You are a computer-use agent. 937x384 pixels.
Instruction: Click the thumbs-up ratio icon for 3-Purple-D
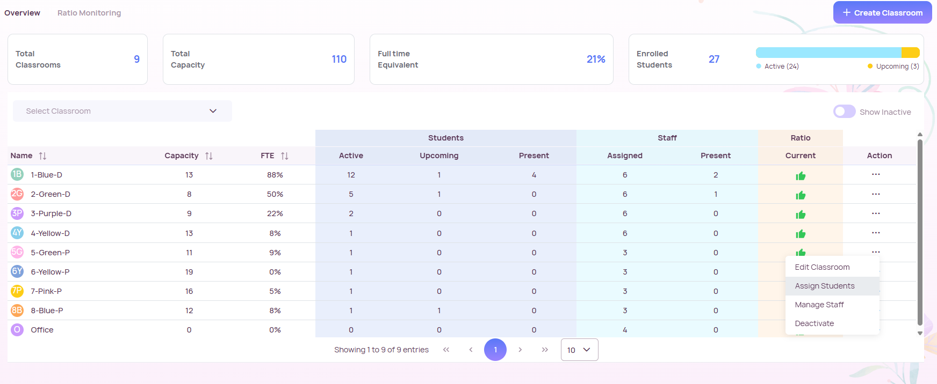click(801, 215)
